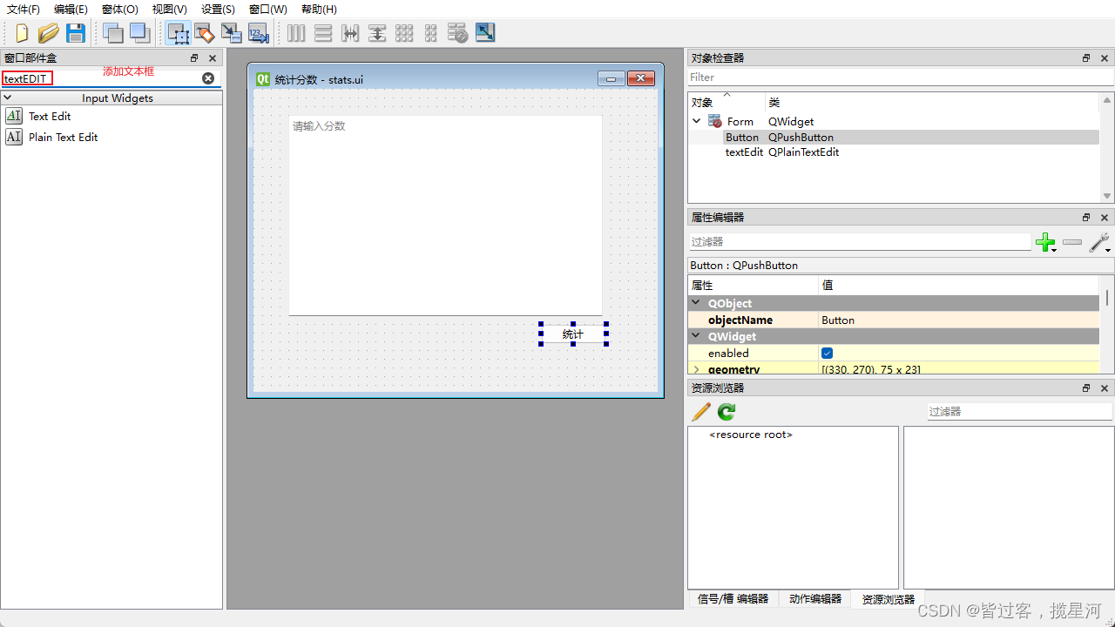Open the 帮助(H) menu
This screenshot has width=1115, height=627.
point(319,10)
